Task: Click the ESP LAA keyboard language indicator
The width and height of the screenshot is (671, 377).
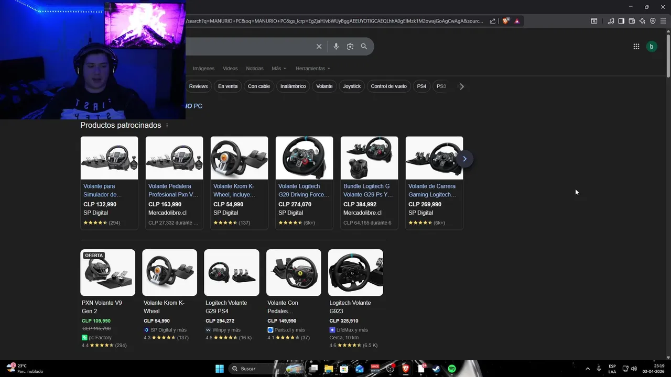Action: [x=612, y=369]
